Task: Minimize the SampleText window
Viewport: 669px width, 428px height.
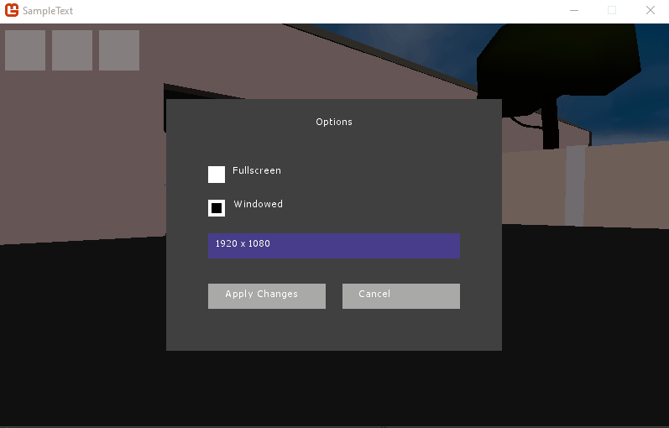Action: tap(574, 11)
